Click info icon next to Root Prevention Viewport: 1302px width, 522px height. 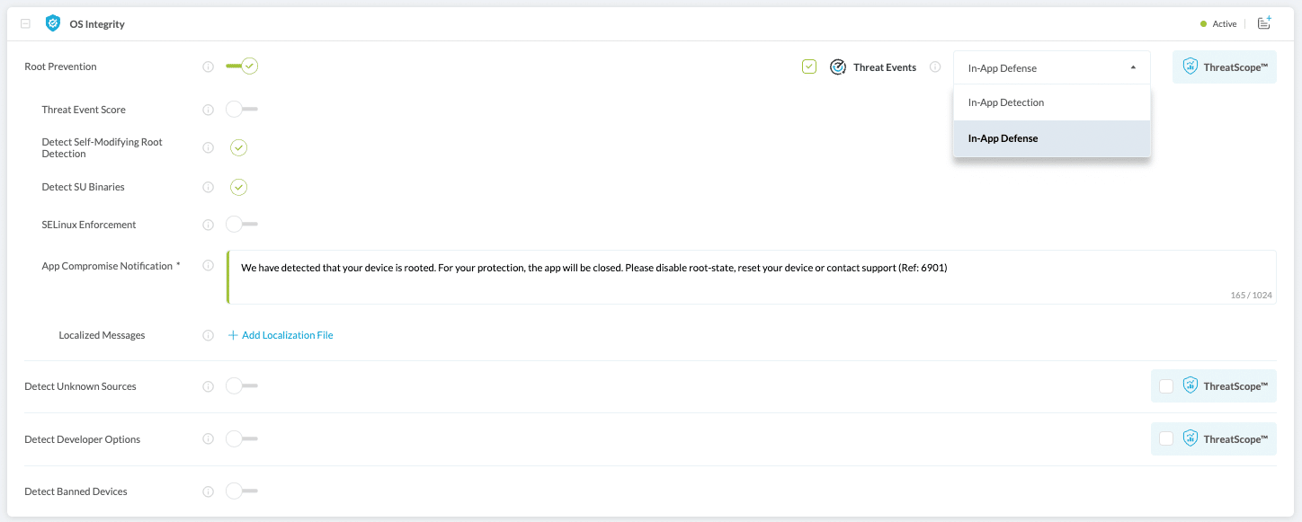coord(209,66)
